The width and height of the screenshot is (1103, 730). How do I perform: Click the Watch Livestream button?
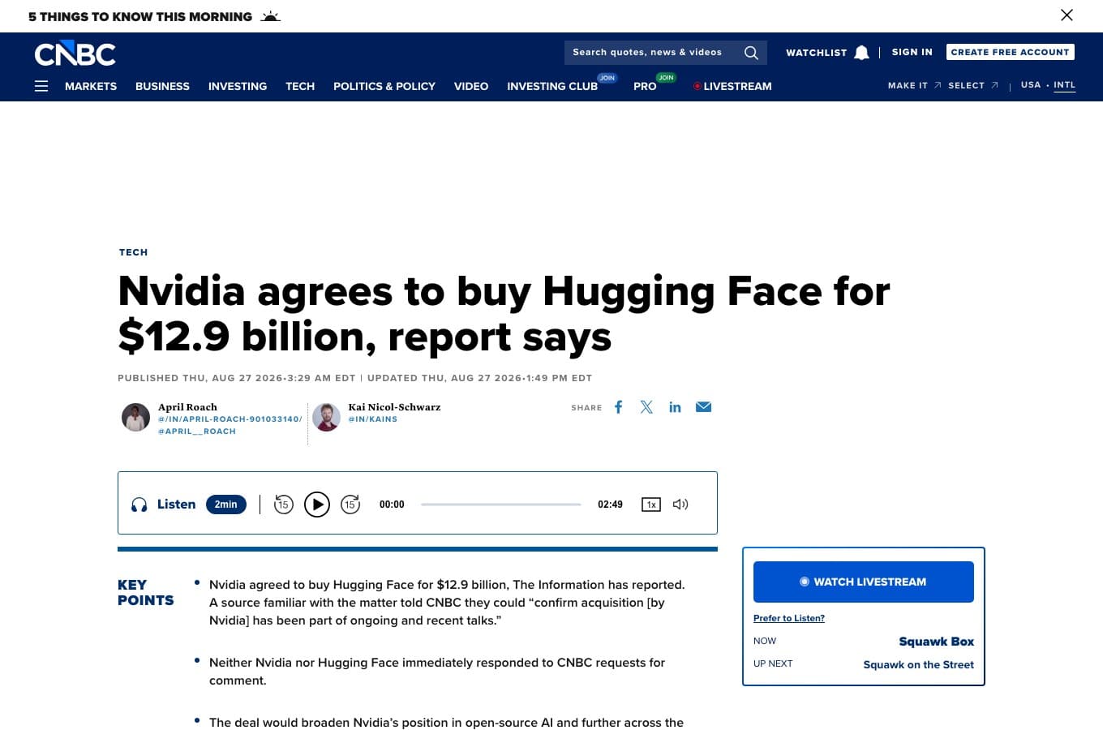pos(864,582)
